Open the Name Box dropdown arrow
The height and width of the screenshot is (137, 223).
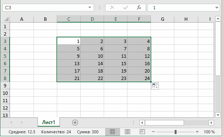click(90, 7)
